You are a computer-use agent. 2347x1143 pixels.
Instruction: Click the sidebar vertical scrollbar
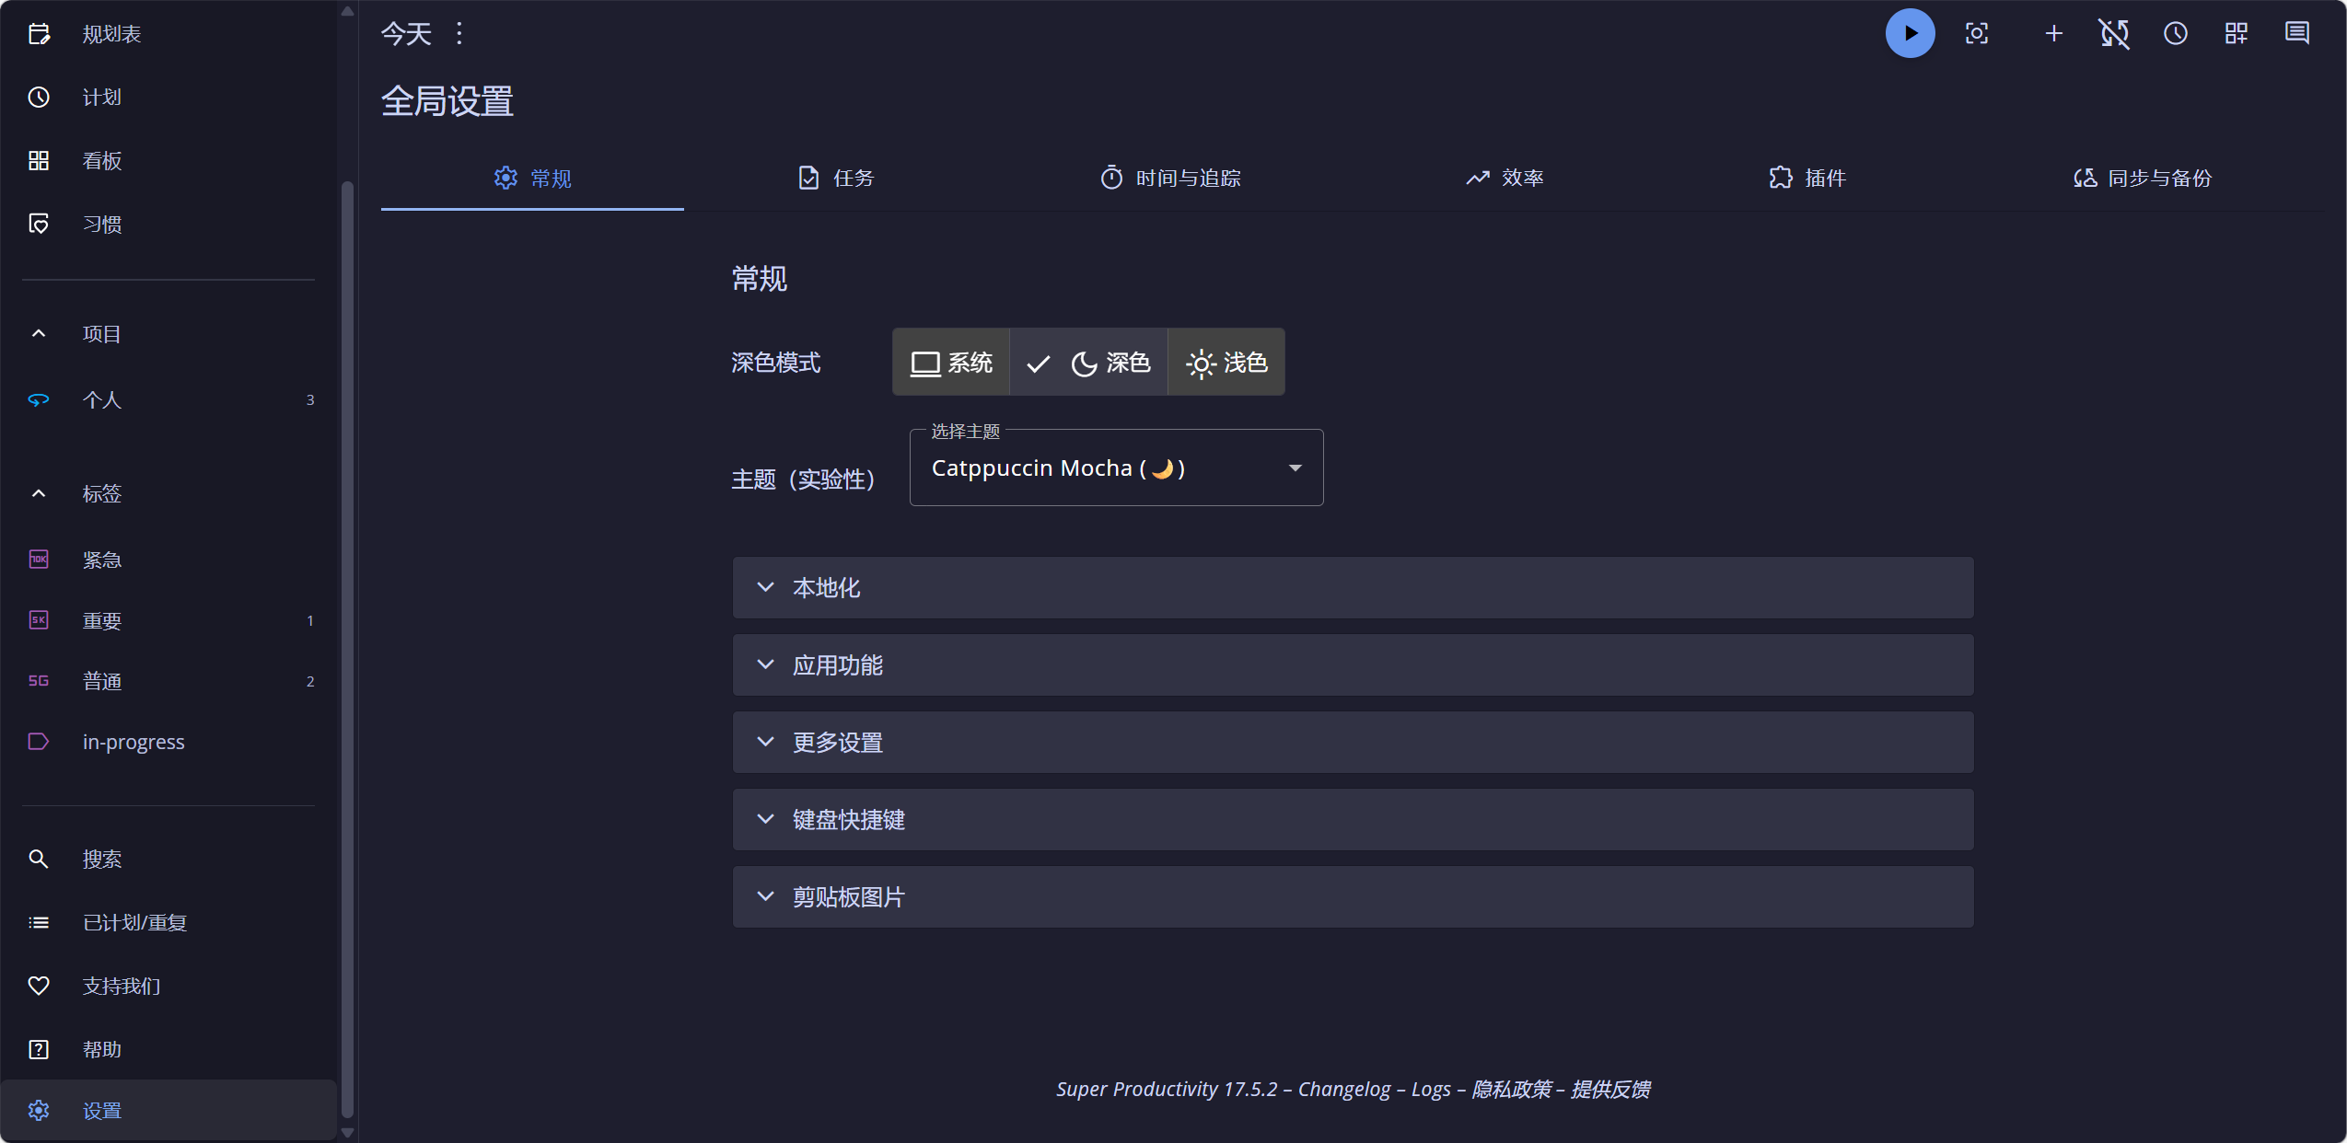(x=347, y=644)
